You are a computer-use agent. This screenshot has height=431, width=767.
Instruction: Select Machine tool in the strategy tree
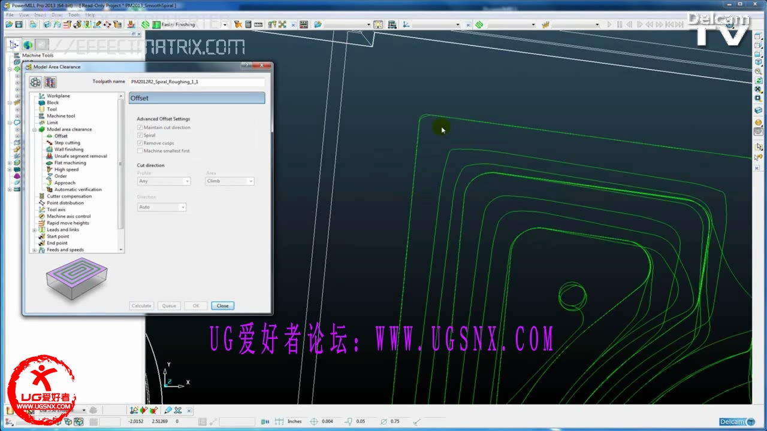click(61, 116)
